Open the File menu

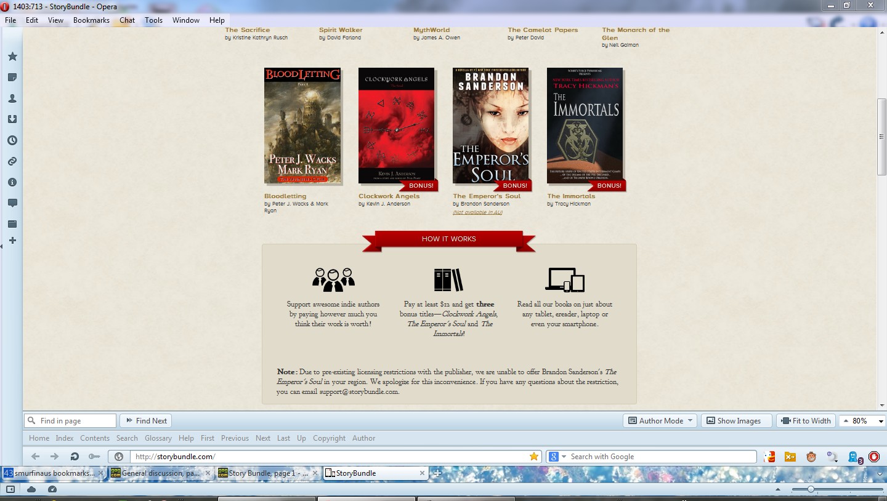10,20
